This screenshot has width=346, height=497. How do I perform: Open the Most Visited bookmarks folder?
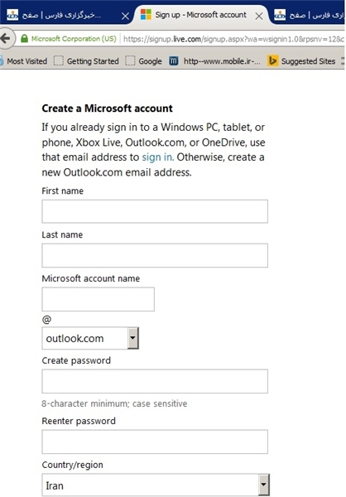click(24, 60)
